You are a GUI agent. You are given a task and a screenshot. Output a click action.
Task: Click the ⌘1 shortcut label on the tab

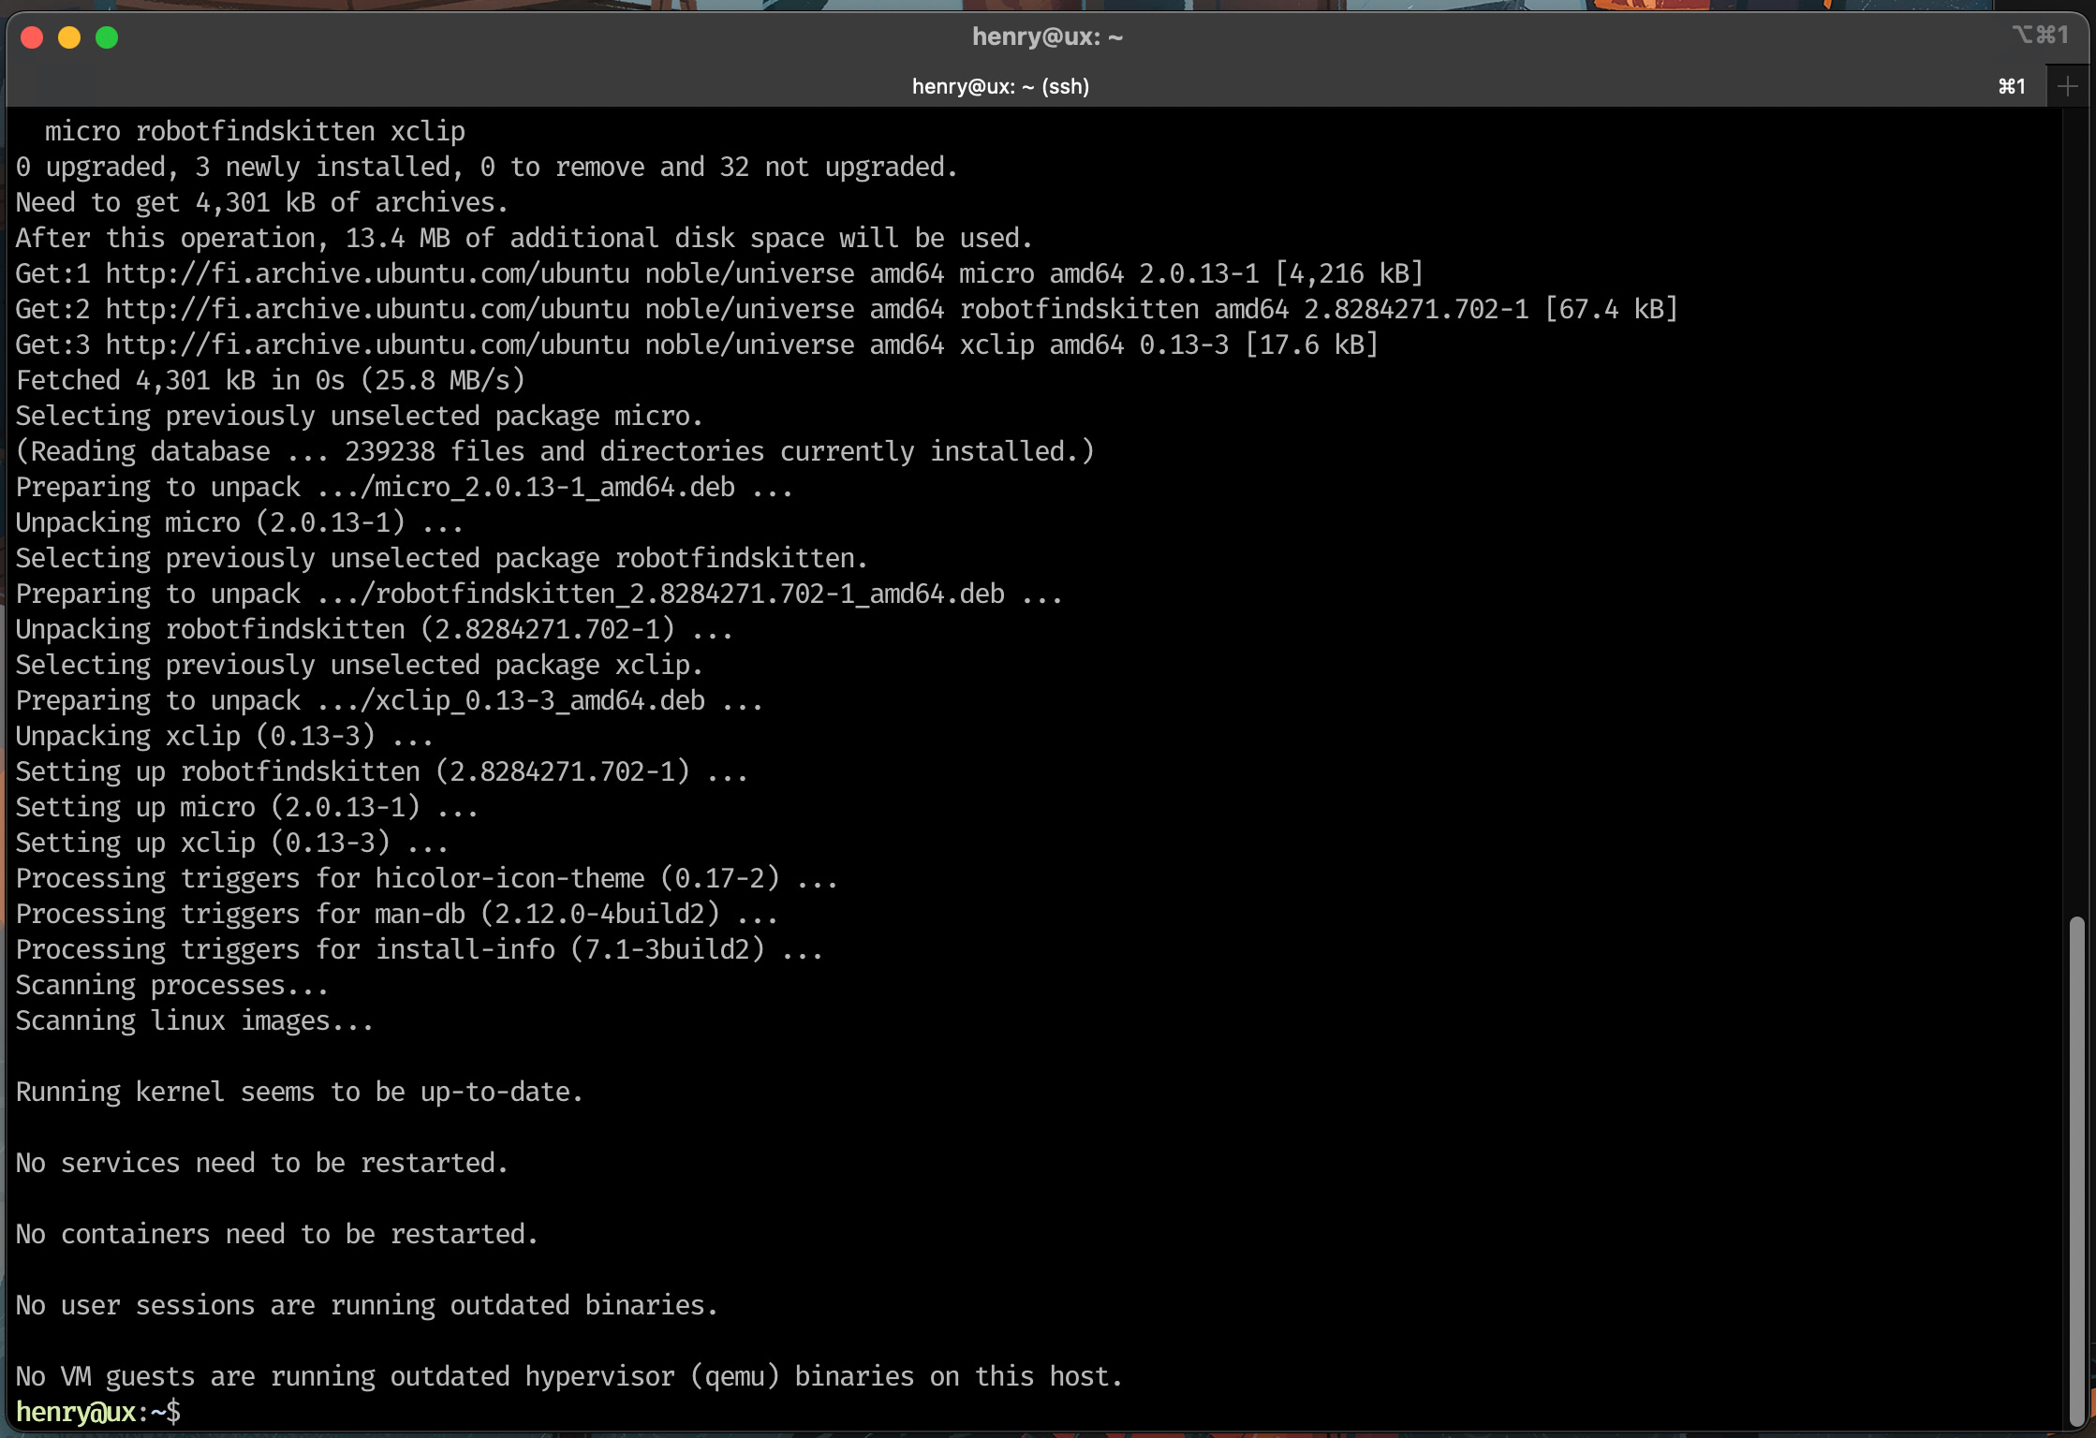point(2011,87)
